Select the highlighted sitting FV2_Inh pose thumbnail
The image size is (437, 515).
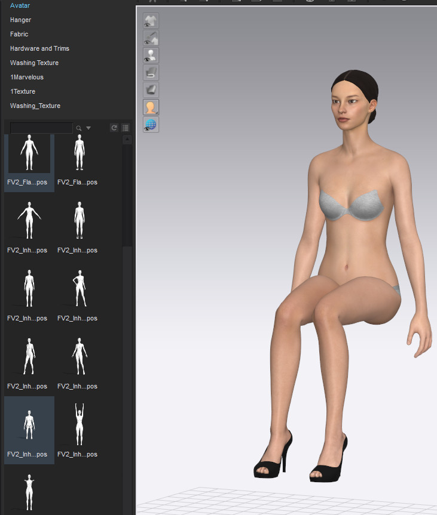tap(29, 431)
